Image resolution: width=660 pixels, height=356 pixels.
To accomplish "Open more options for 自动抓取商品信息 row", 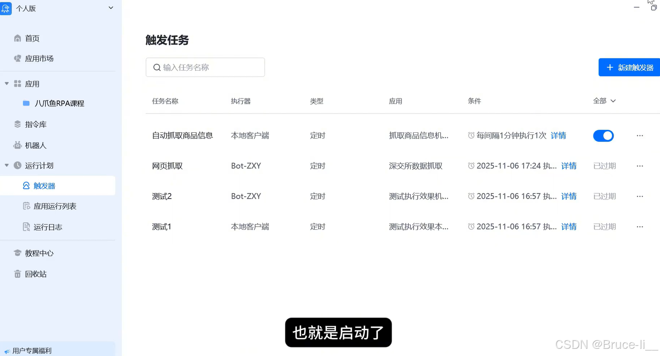I will click(x=640, y=136).
